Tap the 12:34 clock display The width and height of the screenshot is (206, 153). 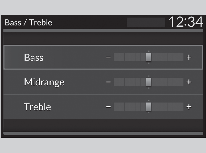(x=185, y=22)
